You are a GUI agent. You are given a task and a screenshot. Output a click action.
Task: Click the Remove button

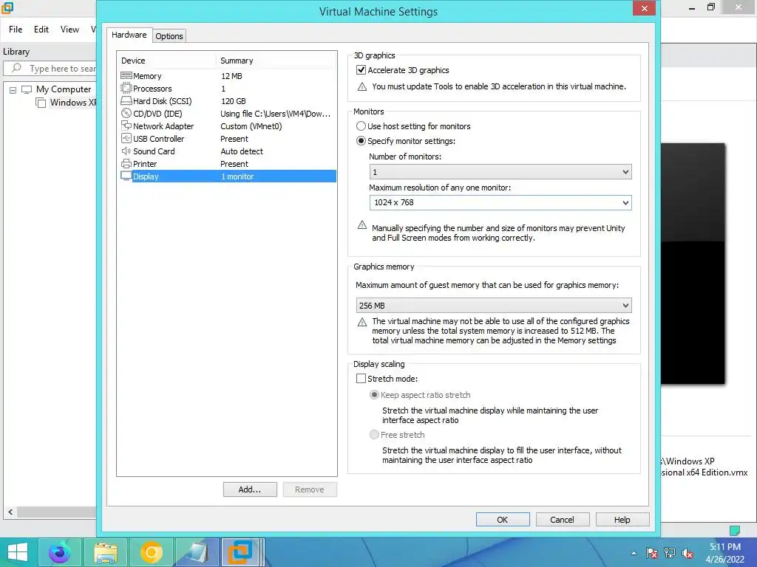(x=310, y=489)
